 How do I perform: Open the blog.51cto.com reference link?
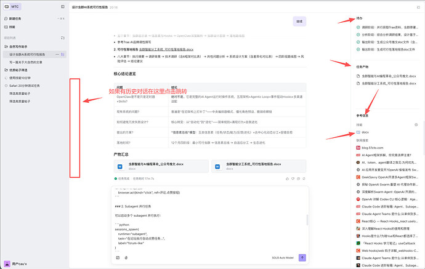click(374, 148)
